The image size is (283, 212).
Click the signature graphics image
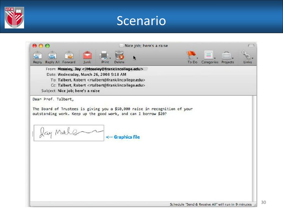tap(69, 133)
